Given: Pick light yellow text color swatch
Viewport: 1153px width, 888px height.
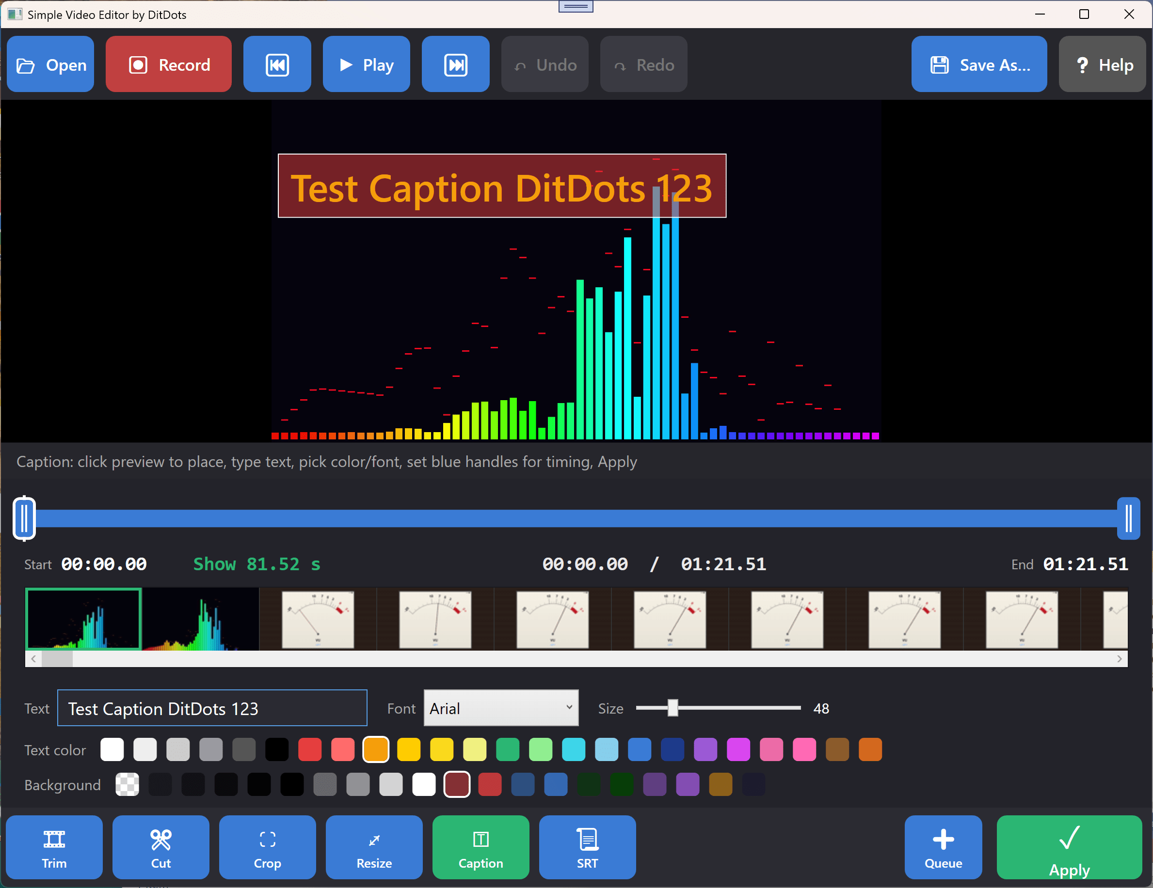Looking at the screenshot, I should [x=475, y=750].
